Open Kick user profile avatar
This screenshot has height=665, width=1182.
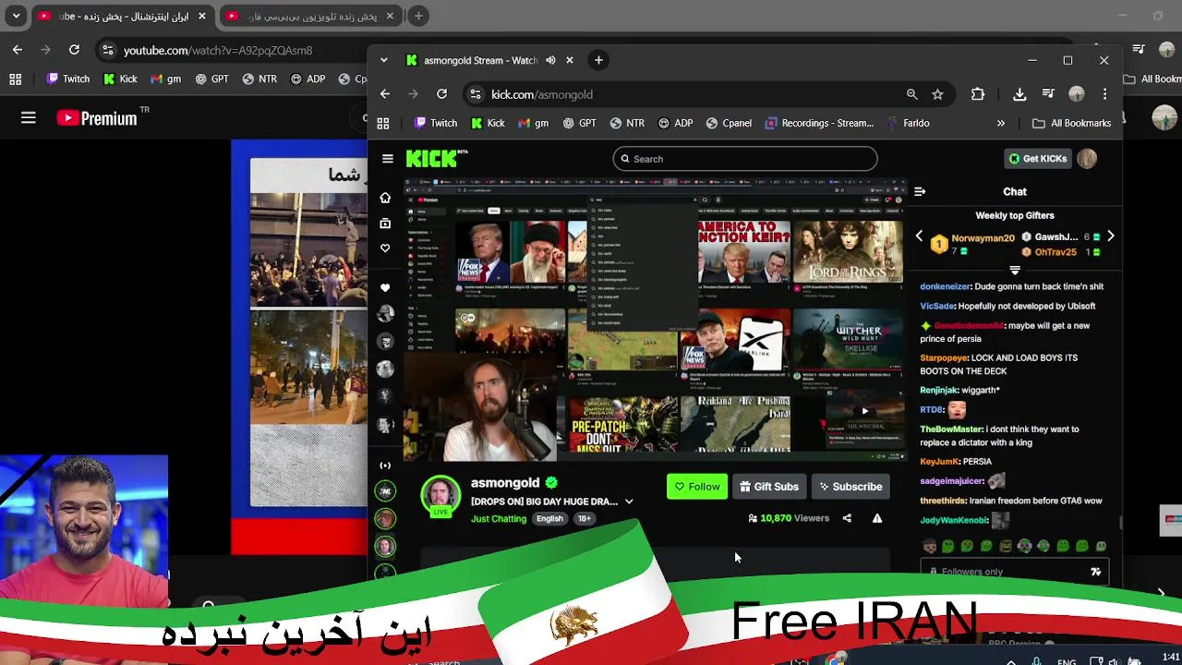click(x=1087, y=159)
